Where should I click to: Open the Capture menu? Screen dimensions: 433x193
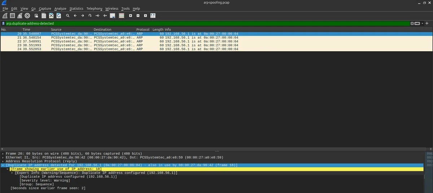[45, 9]
